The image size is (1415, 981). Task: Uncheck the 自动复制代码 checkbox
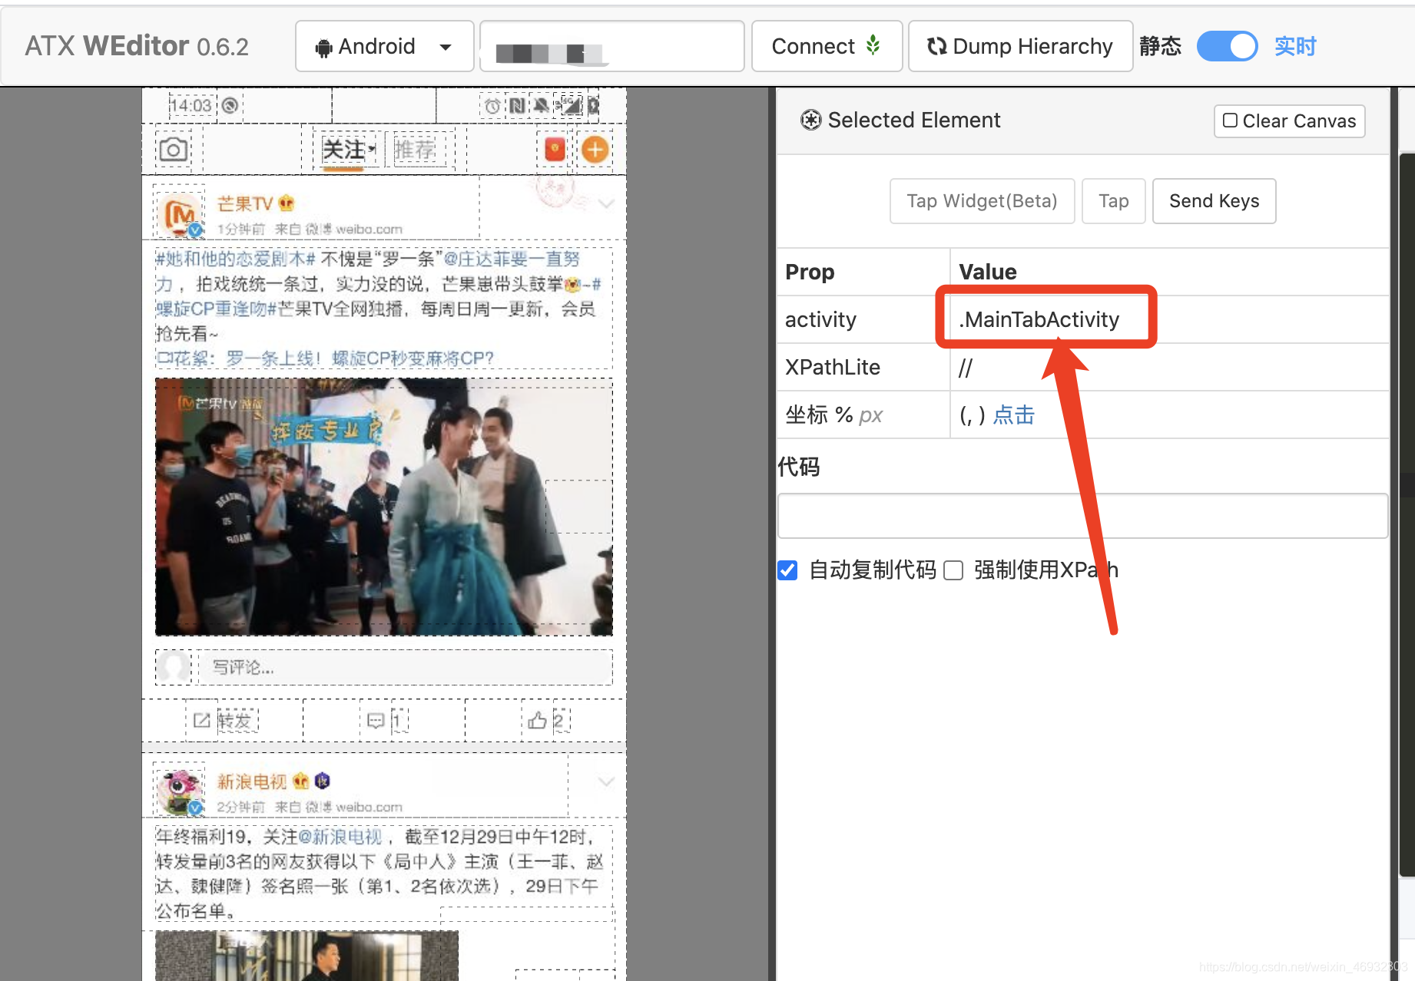click(787, 570)
